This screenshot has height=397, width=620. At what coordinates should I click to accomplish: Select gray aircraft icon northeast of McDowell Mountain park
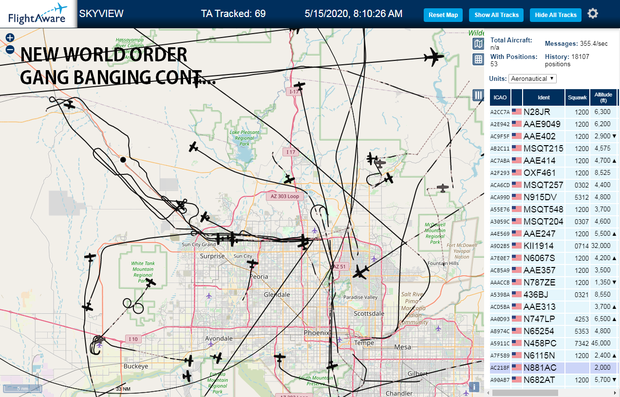click(442, 188)
